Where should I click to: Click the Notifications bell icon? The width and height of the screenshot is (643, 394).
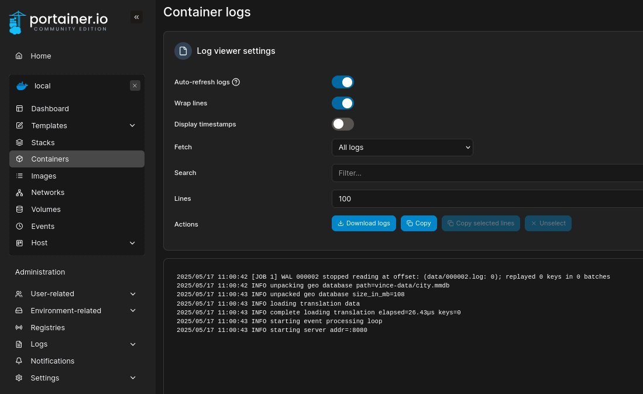[19, 361]
